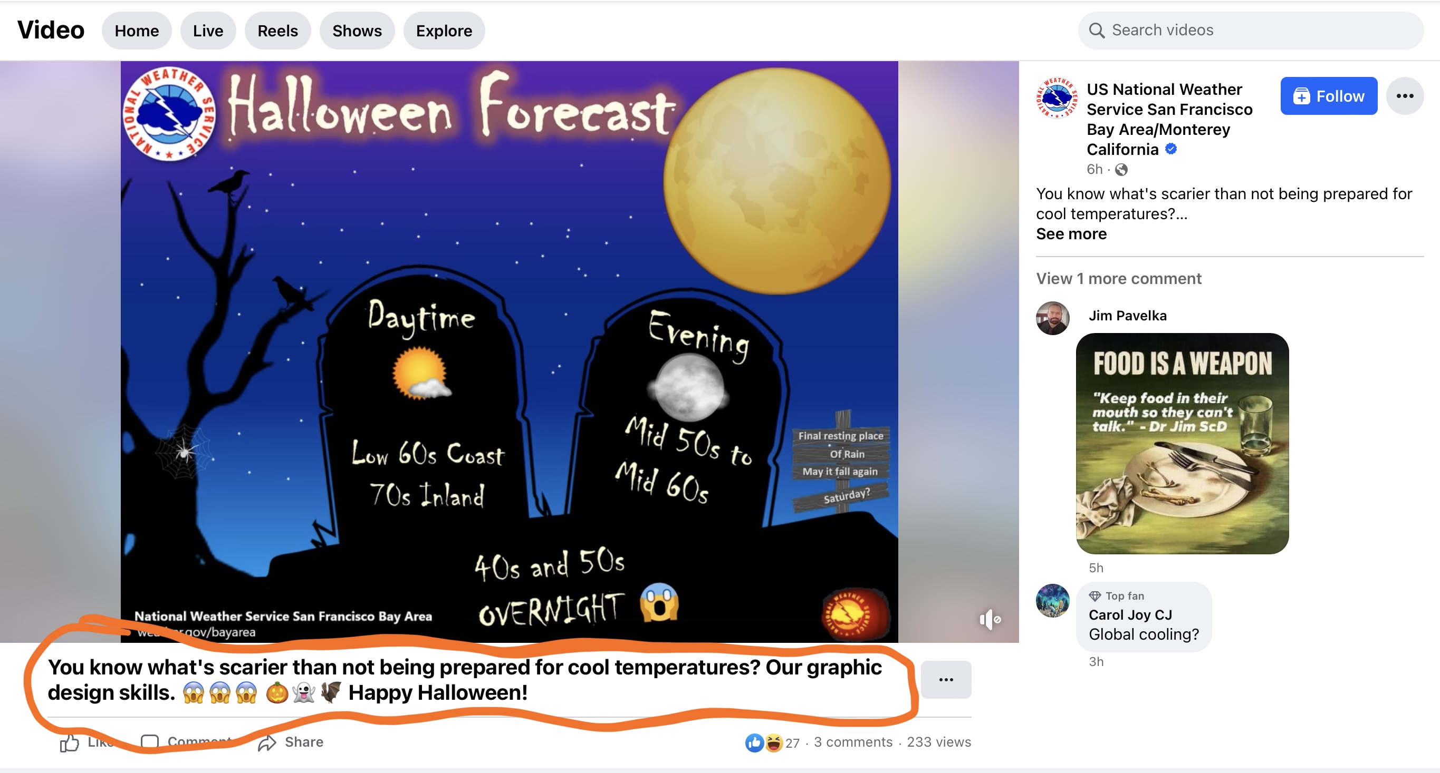Open the post options three-dot menu

click(x=1404, y=96)
